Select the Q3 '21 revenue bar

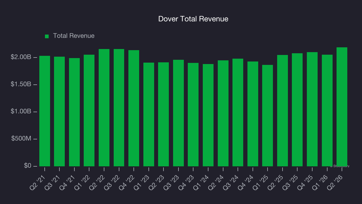tap(59, 111)
